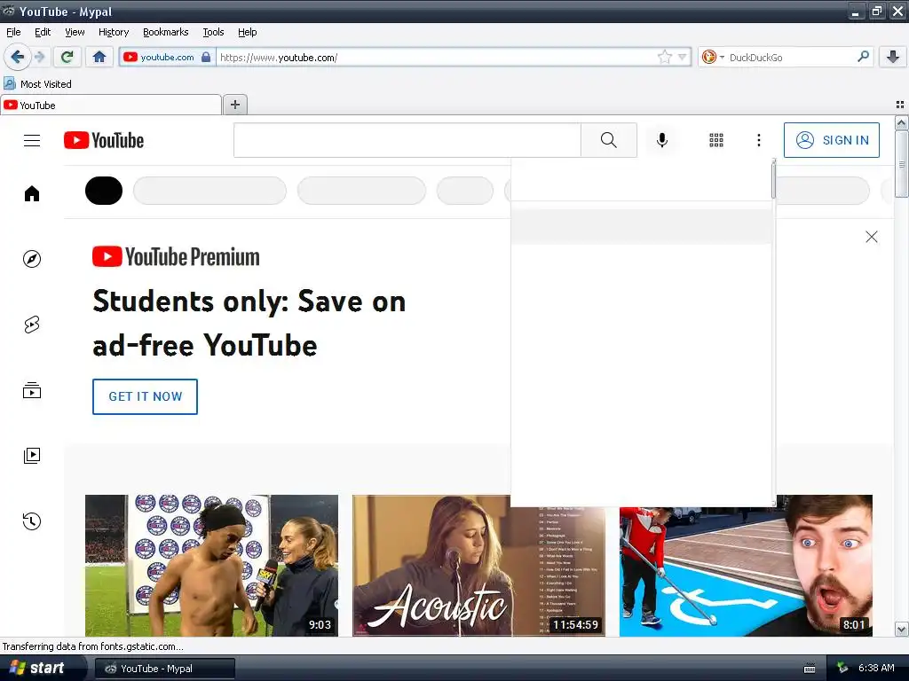Click the DuckDuckGo search magnifier icon
Viewport: 909px width, 681px height.
863,57
